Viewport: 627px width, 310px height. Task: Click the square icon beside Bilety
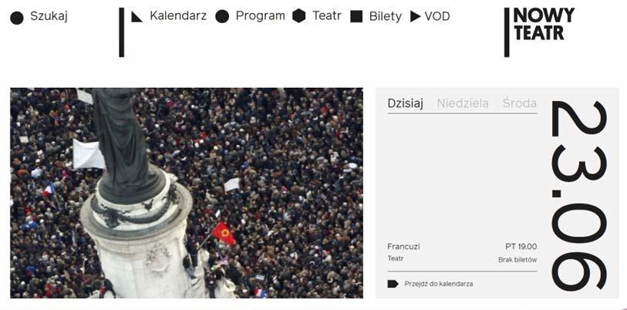click(x=356, y=16)
